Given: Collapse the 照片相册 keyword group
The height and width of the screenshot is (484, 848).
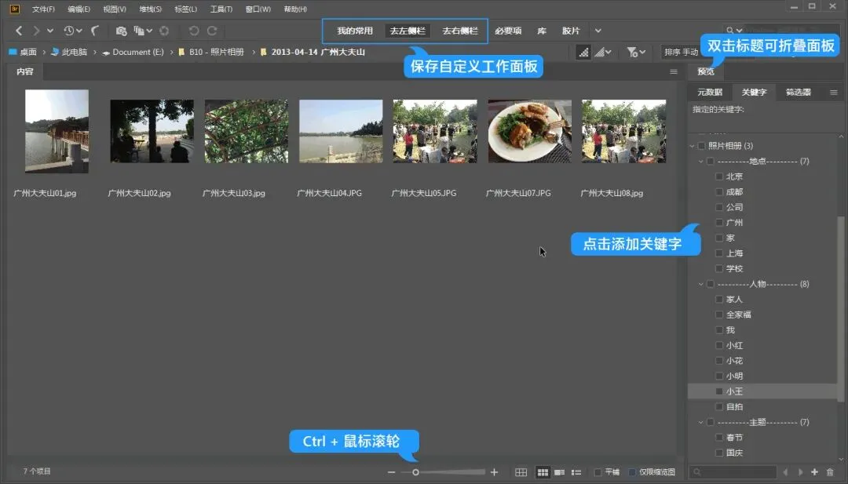Looking at the screenshot, I should tap(693, 146).
